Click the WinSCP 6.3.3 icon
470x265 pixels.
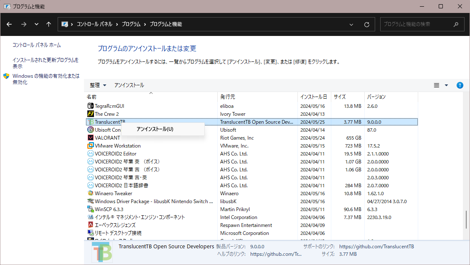coord(90,209)
